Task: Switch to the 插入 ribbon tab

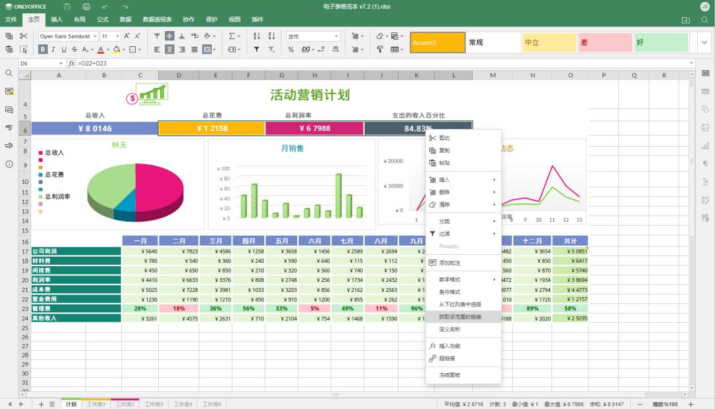Action: point(56,19)
